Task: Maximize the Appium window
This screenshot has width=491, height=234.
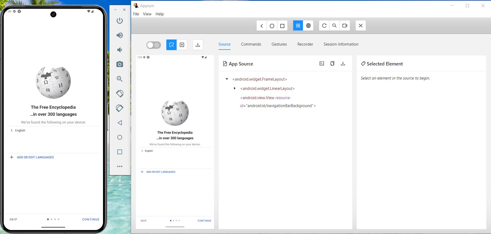Action: pyautogui.click(x=467, y=6)
